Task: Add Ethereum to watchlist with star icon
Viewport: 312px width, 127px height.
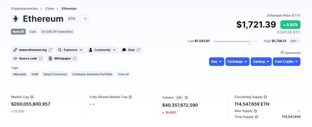Action: tap(85, 19)
